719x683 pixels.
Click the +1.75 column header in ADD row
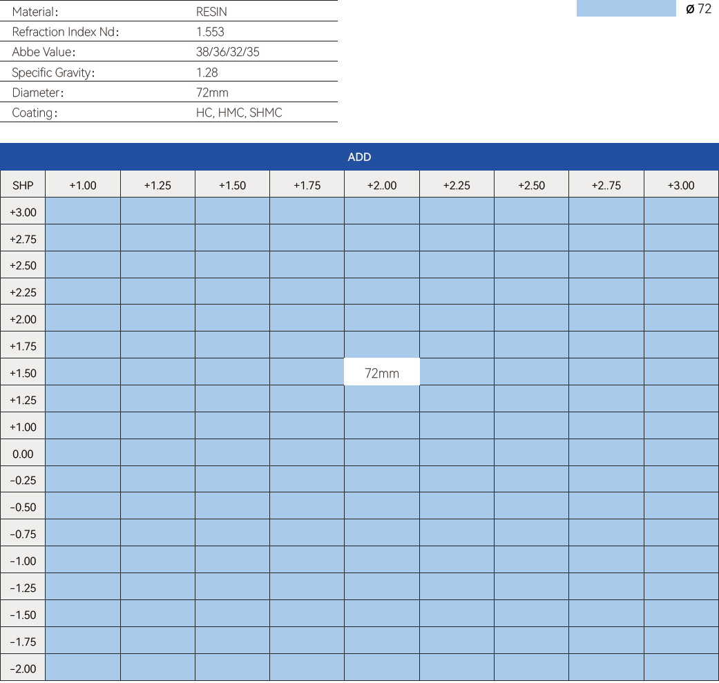(x=307, y=185)
